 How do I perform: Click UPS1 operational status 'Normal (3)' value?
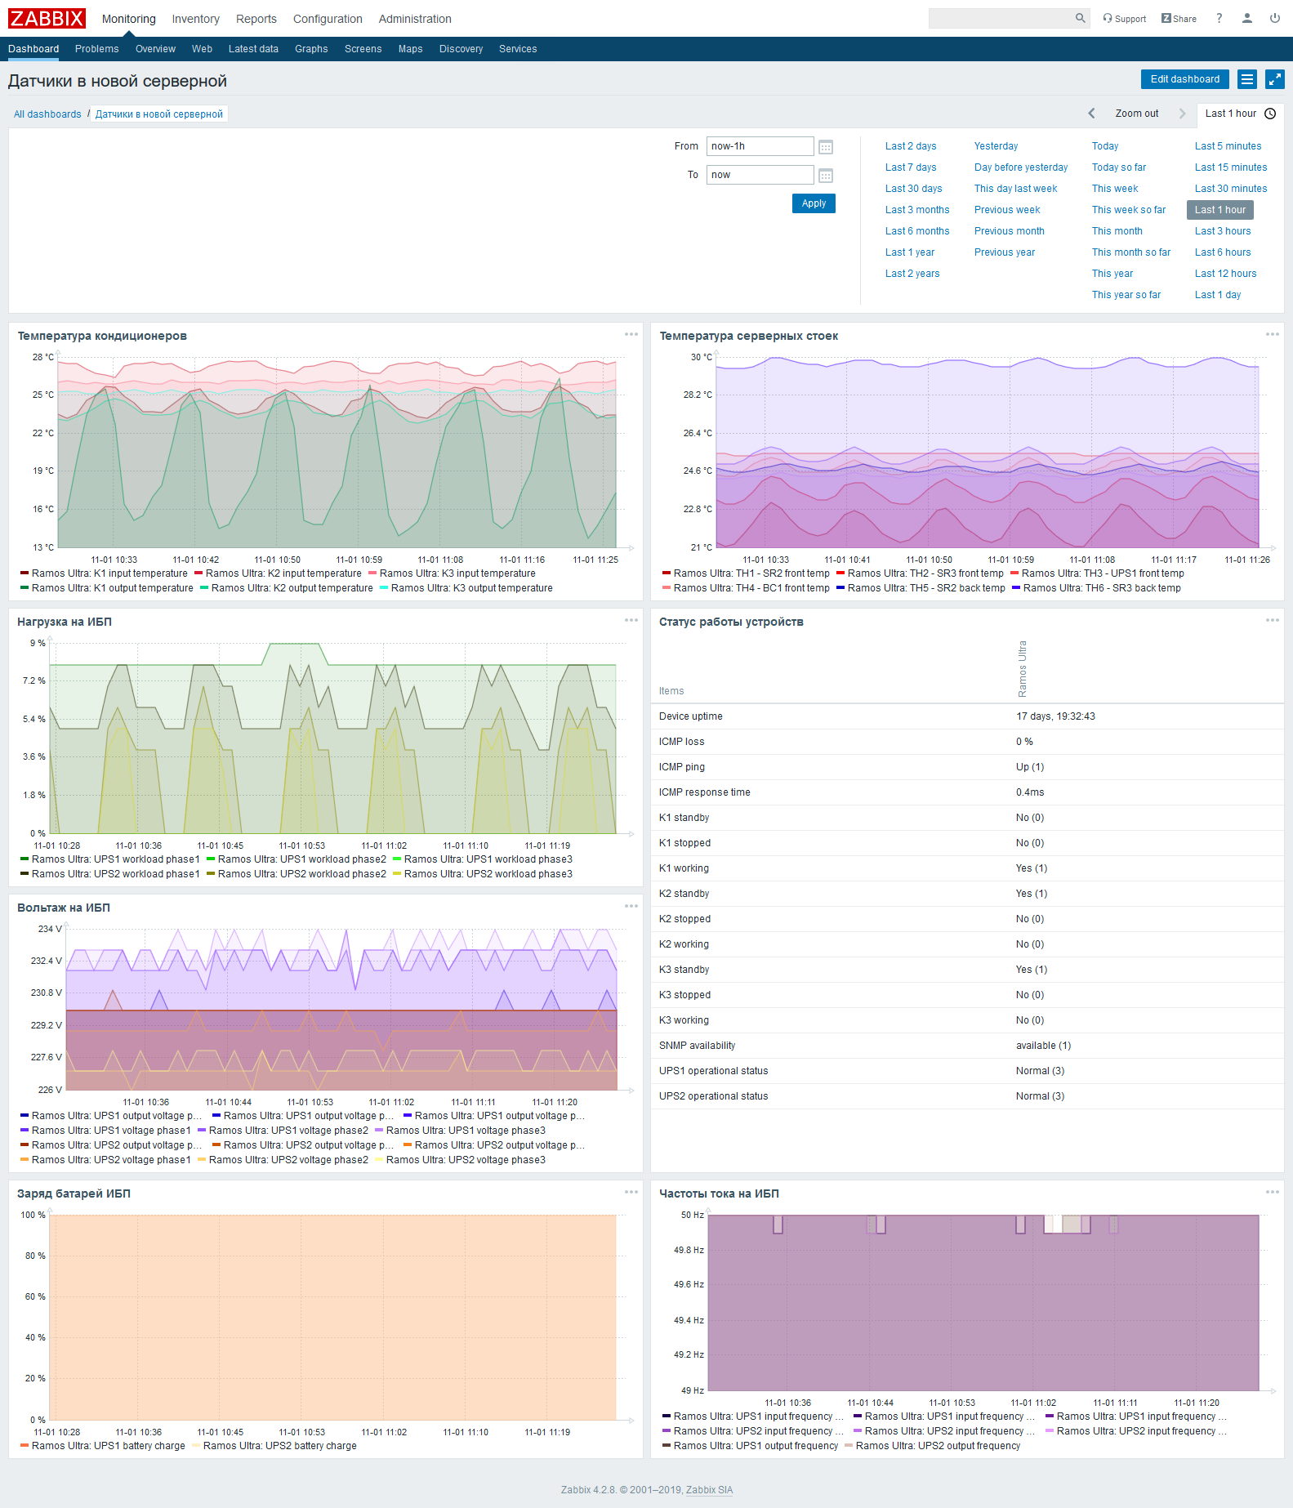point(1040,1071)
